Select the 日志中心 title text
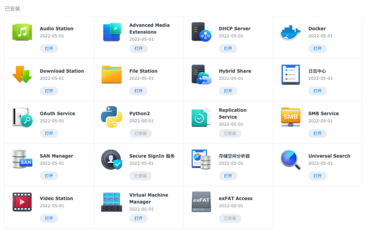The height and width of the screenshot is (232, 370). [317, 71]
